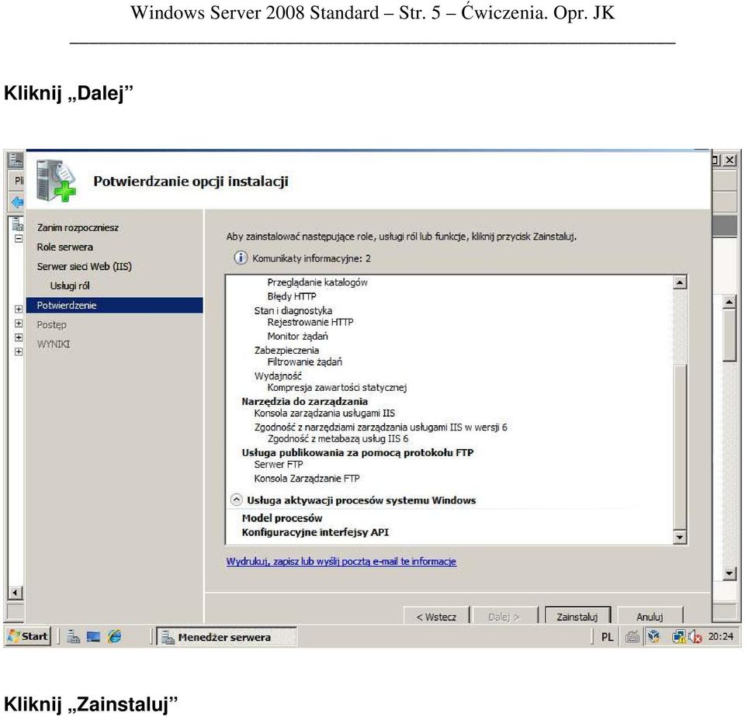Click the wizard server icon with green plus
This screenshot has width=745, height=716.
(x=56, y=181)
